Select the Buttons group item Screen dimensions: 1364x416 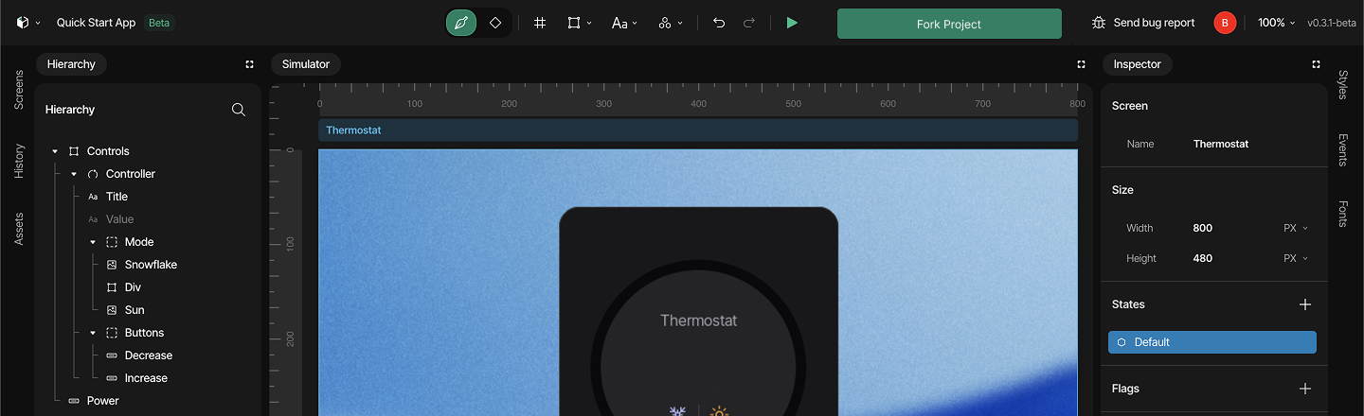(x=144, y=333)
